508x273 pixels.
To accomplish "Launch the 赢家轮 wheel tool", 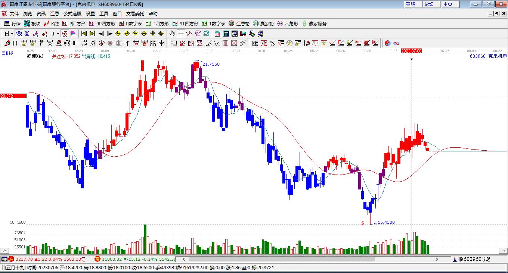I will pos(263,23).
